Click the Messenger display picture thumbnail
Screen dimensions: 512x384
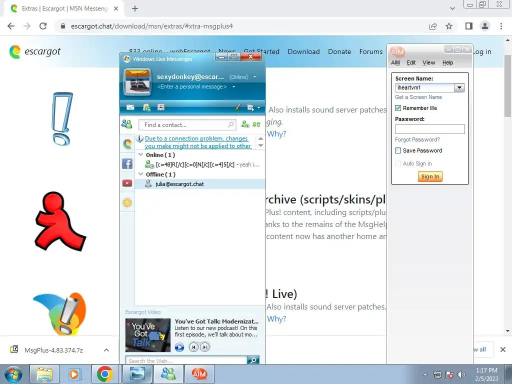(x=137, y=82)
